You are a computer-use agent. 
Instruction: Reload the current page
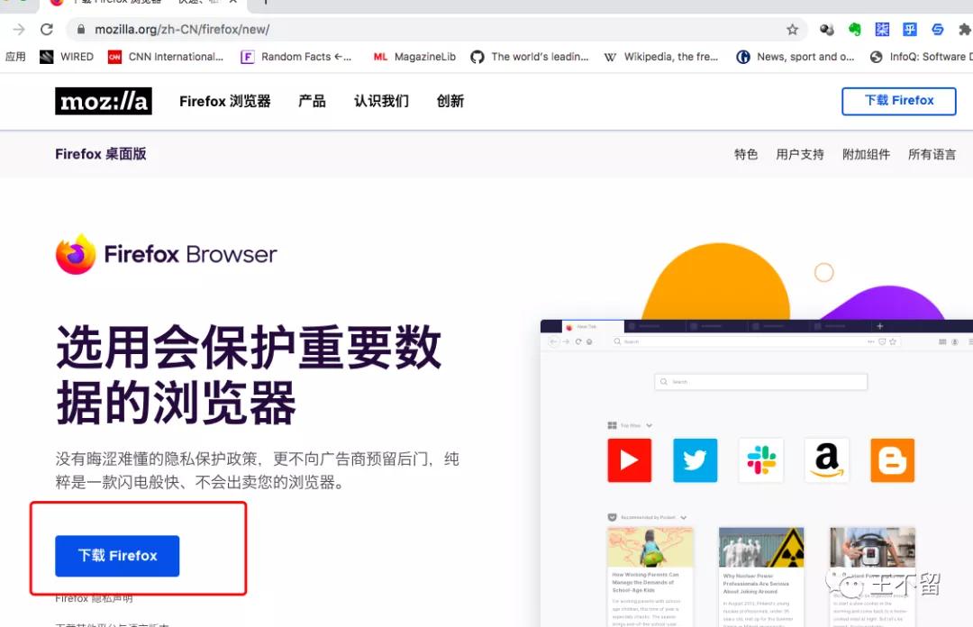[47, 29]
